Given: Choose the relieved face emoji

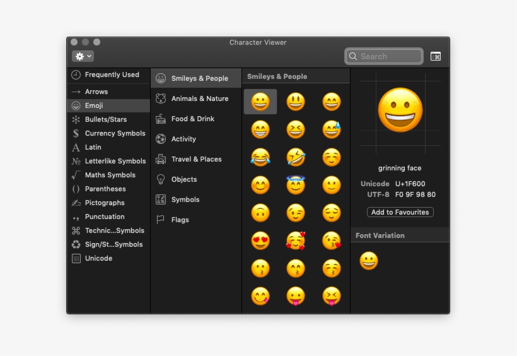Looking at the screenshot, I should [332, 213].
